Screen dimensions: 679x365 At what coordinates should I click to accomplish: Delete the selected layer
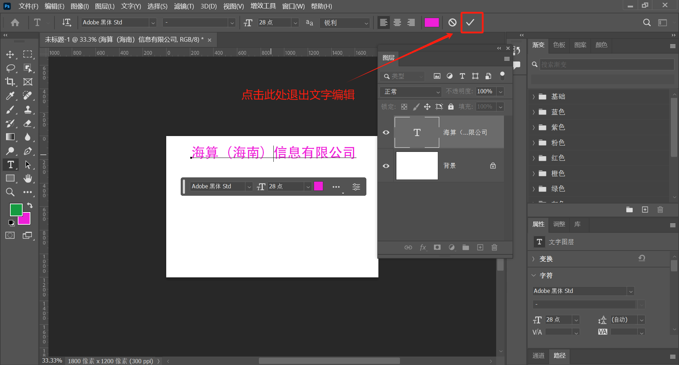494,247
